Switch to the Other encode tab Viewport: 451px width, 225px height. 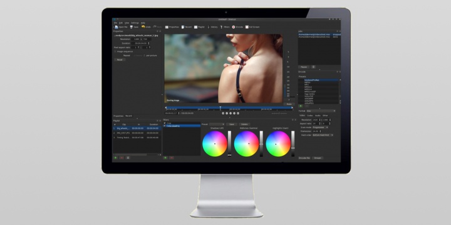(325, 116)
